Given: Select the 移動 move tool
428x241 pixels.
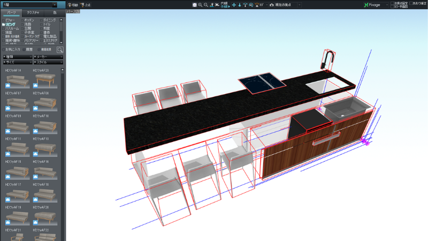Looking at the screenshot, I should coord(72,4).
